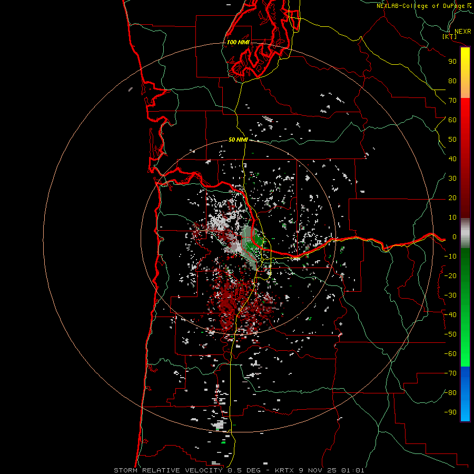Pick the gray zero-velocity band of the color bar
This screenshot has height=474, width=474.
465,233
